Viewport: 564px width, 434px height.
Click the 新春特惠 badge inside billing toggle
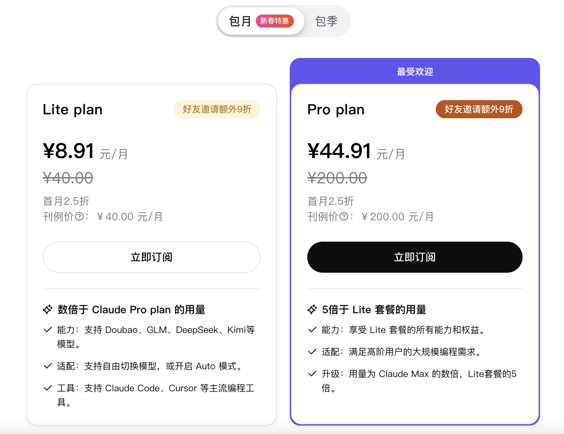point(276,21)
